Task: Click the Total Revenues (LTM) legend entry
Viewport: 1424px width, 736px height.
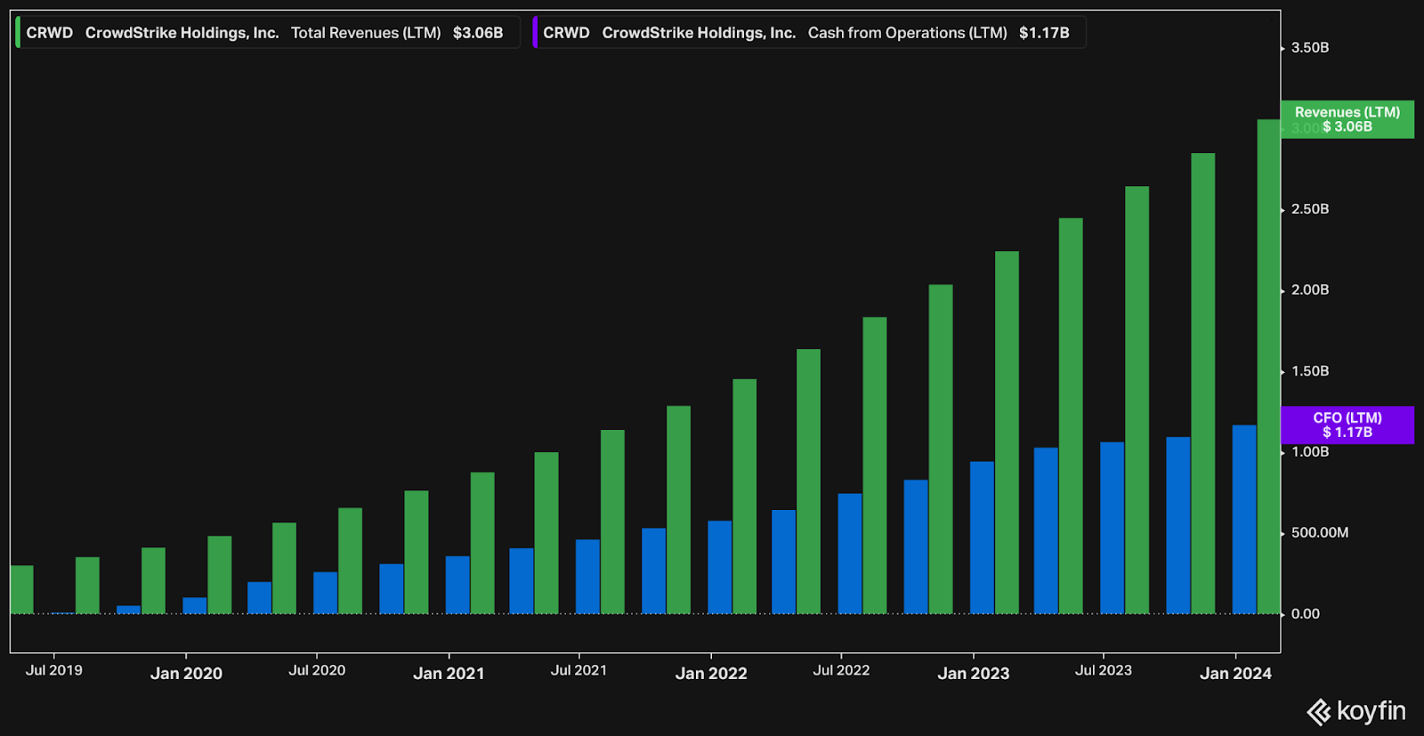Action: (x=268, y=33)
